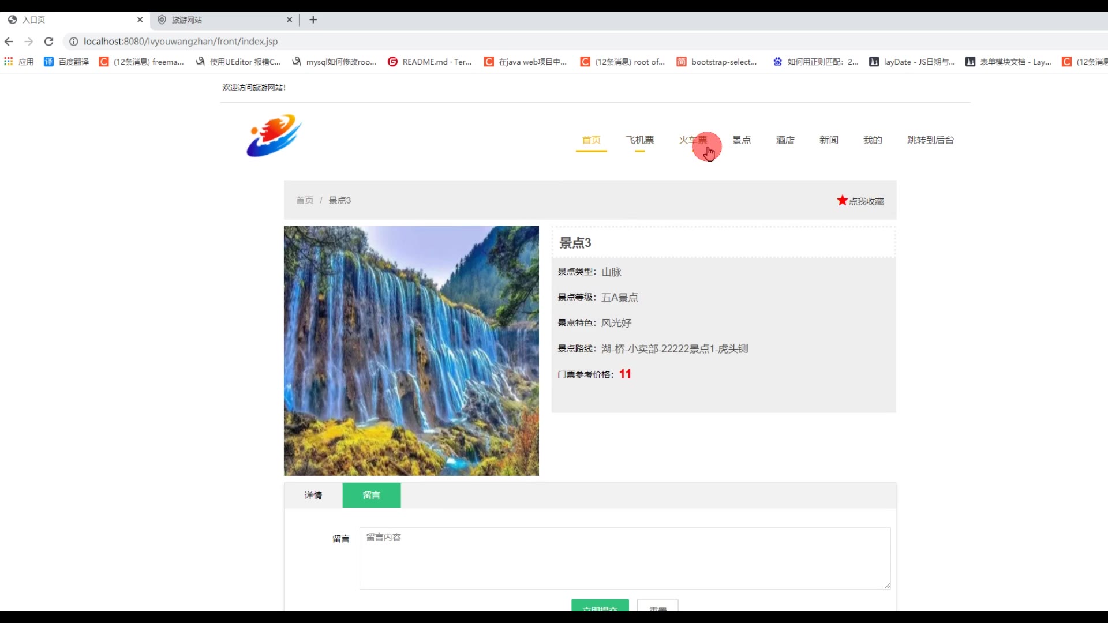The width and height of the screenshot is (1108, 623).
Task: Click the 跳转到后台 link
Action: [930, 140]
